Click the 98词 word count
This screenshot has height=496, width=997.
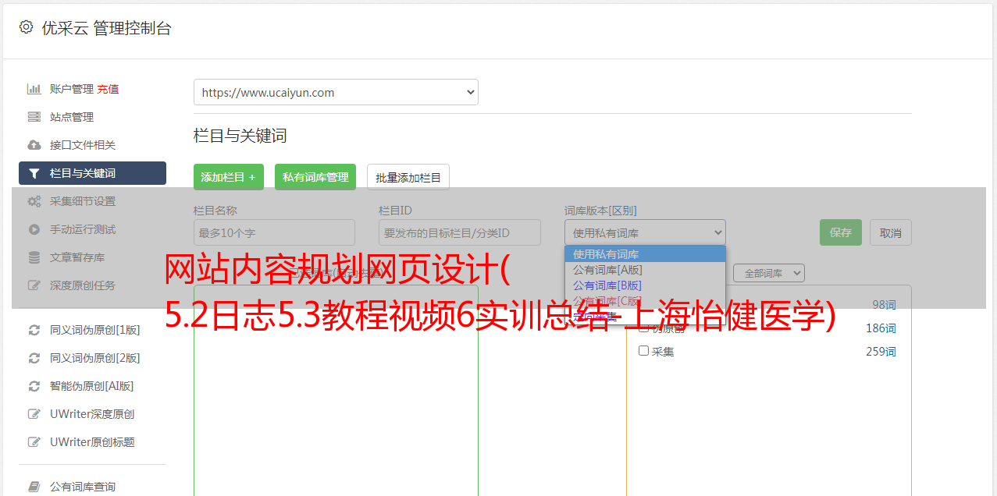tap(884, 304)
